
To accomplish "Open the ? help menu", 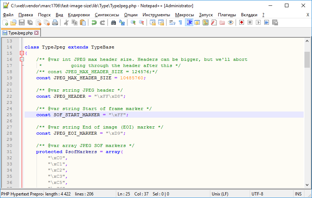I will (x=263, y=15).
